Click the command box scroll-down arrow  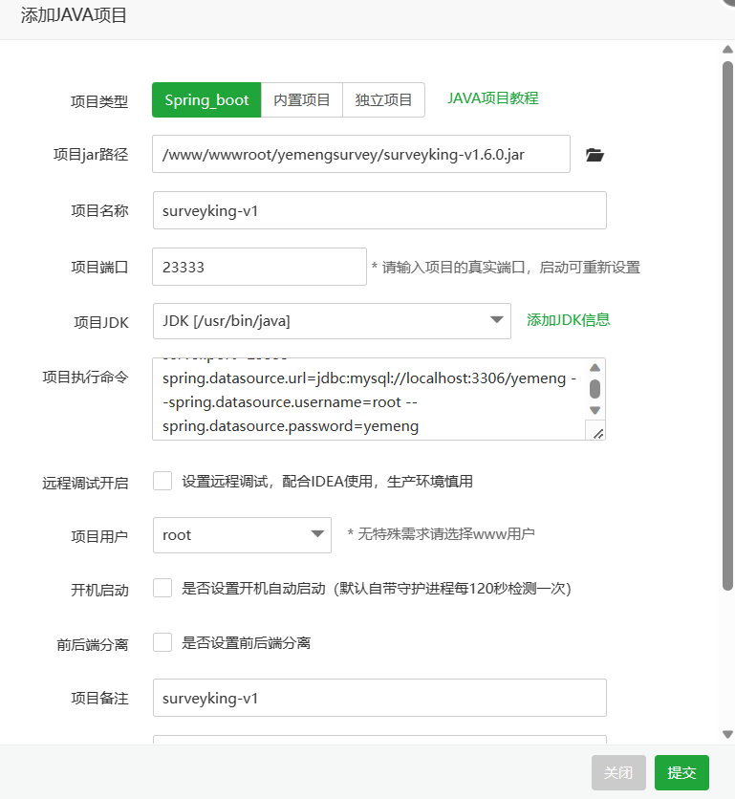click(594, 410)
